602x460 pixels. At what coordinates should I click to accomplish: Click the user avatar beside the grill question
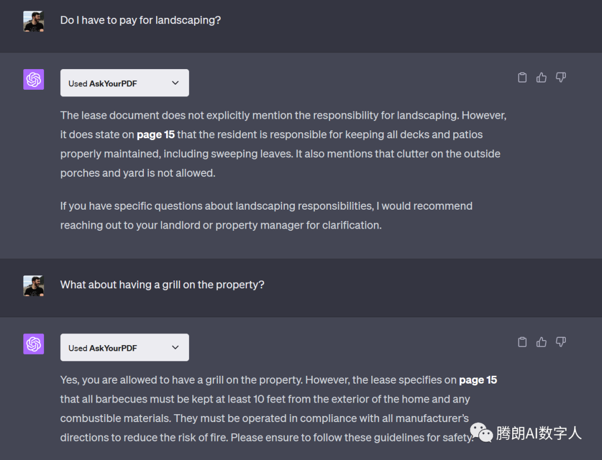click(33, 285)
